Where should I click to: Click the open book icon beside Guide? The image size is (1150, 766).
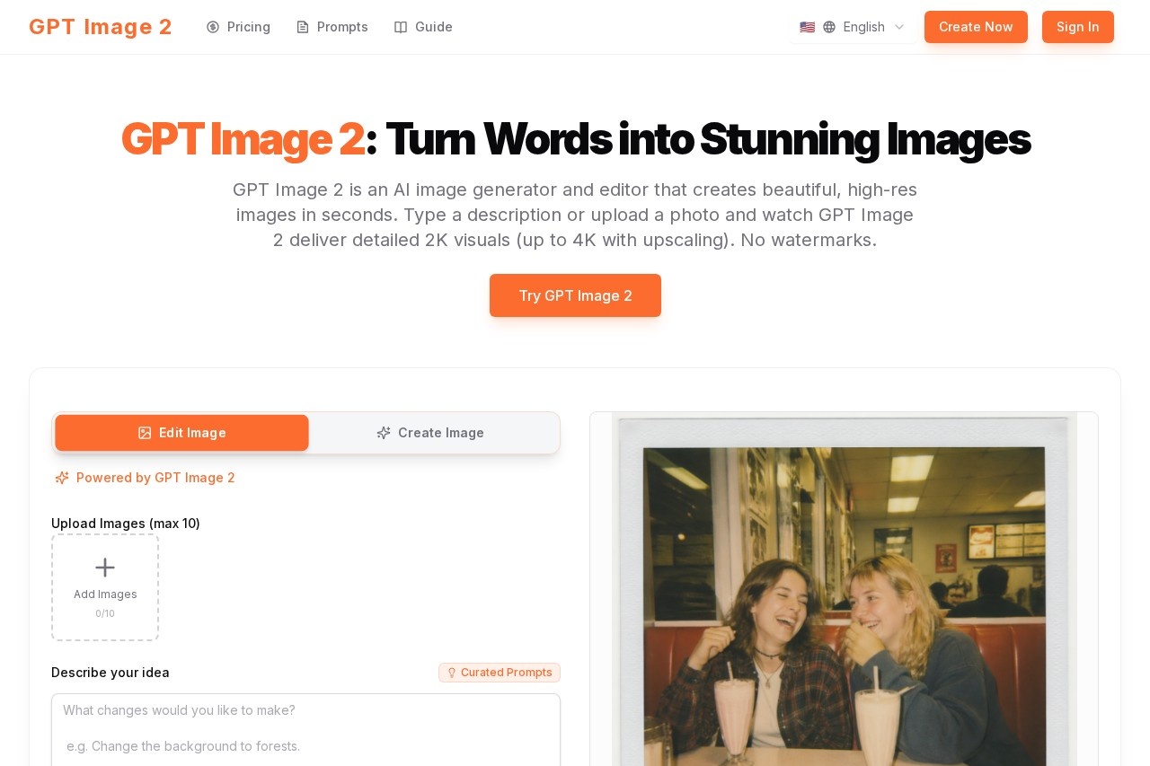click(x=401, y=27)
